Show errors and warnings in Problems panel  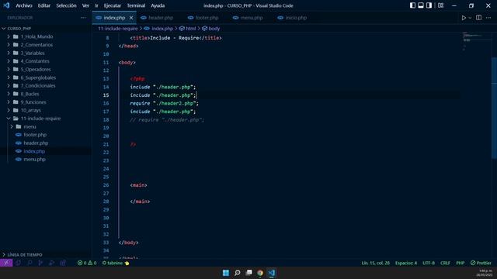click(x=87, y=263)
